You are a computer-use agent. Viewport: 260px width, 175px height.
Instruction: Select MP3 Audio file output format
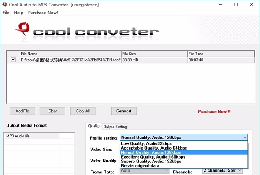[x=32, y=136]
